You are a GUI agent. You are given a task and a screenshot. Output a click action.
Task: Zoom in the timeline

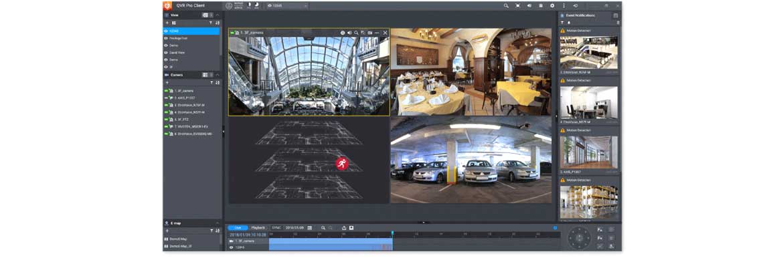click(x=323, y=227)
